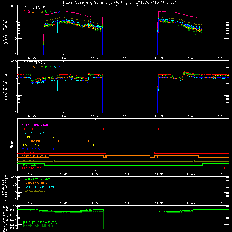Click the ECLIPSE_FLAG label

32,149
